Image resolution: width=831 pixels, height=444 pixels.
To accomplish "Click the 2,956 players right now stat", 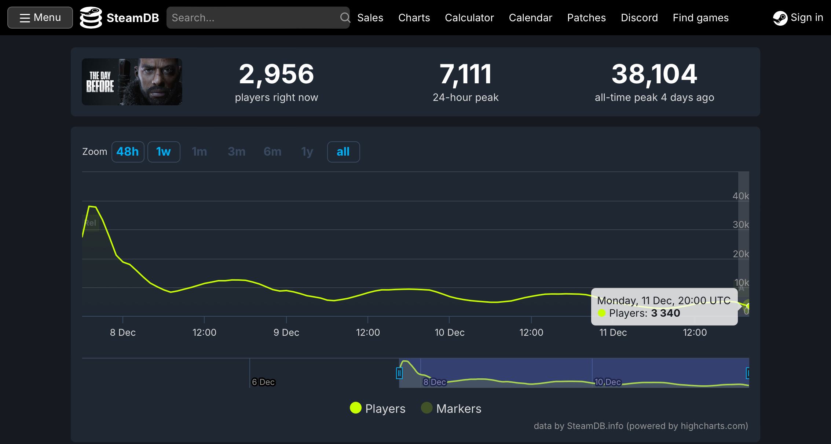I will click(x=277, y=82).
